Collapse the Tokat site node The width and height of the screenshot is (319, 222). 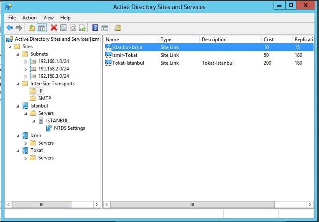pyautogui.click(x=18, y=151)
